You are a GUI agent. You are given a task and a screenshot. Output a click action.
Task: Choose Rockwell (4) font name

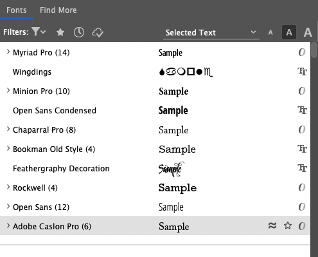[x=35, y=188]
